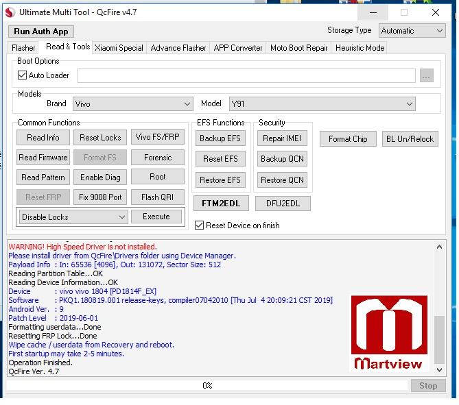The image size is (459, 405).
Task: Click the Read Info button
Action: (43, 138)
